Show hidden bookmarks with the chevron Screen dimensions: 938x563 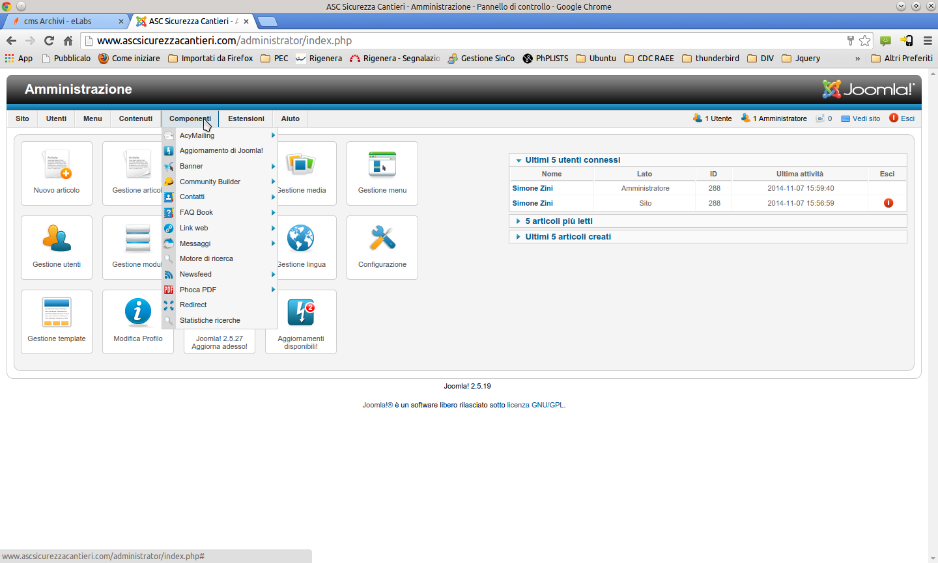click(x=857, y=58)
